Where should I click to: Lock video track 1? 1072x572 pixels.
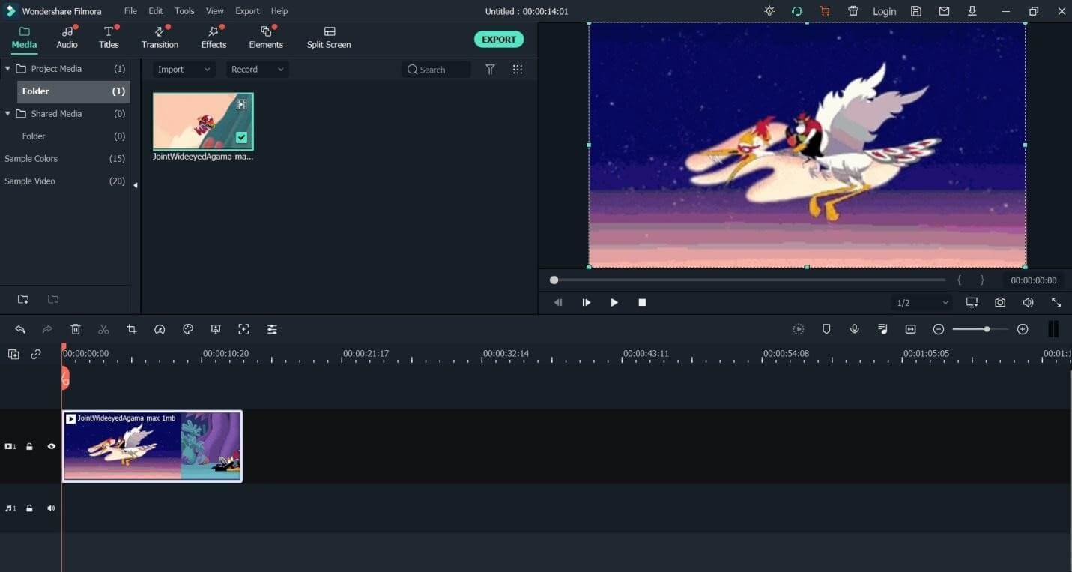coord(29,446)
